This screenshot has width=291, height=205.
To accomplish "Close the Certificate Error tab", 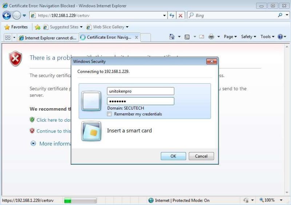I will point(136,38).
